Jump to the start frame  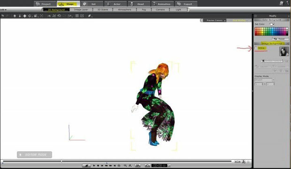(102, 165)
